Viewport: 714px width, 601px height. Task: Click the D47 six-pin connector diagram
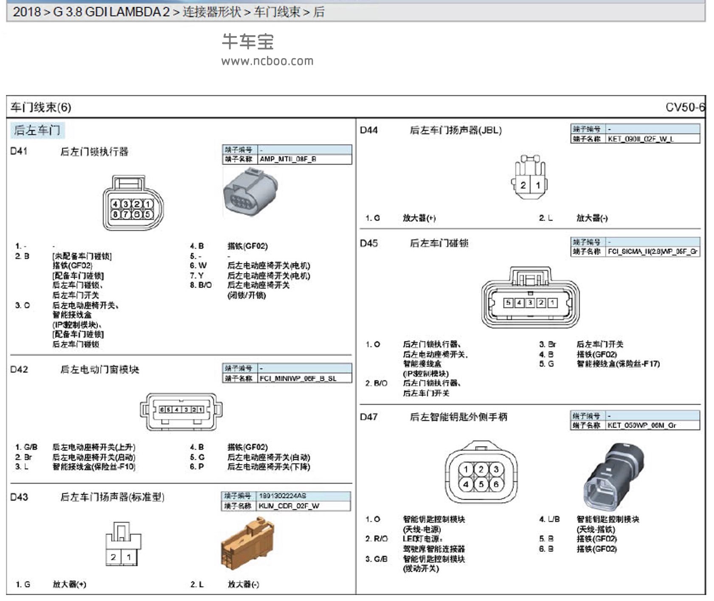481,472
